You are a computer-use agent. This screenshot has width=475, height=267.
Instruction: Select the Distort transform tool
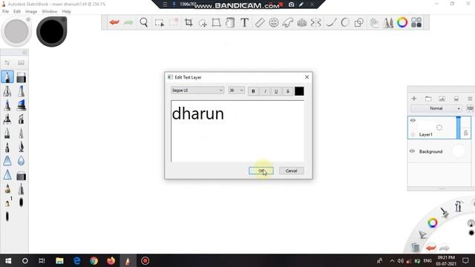tap(216, 23)
